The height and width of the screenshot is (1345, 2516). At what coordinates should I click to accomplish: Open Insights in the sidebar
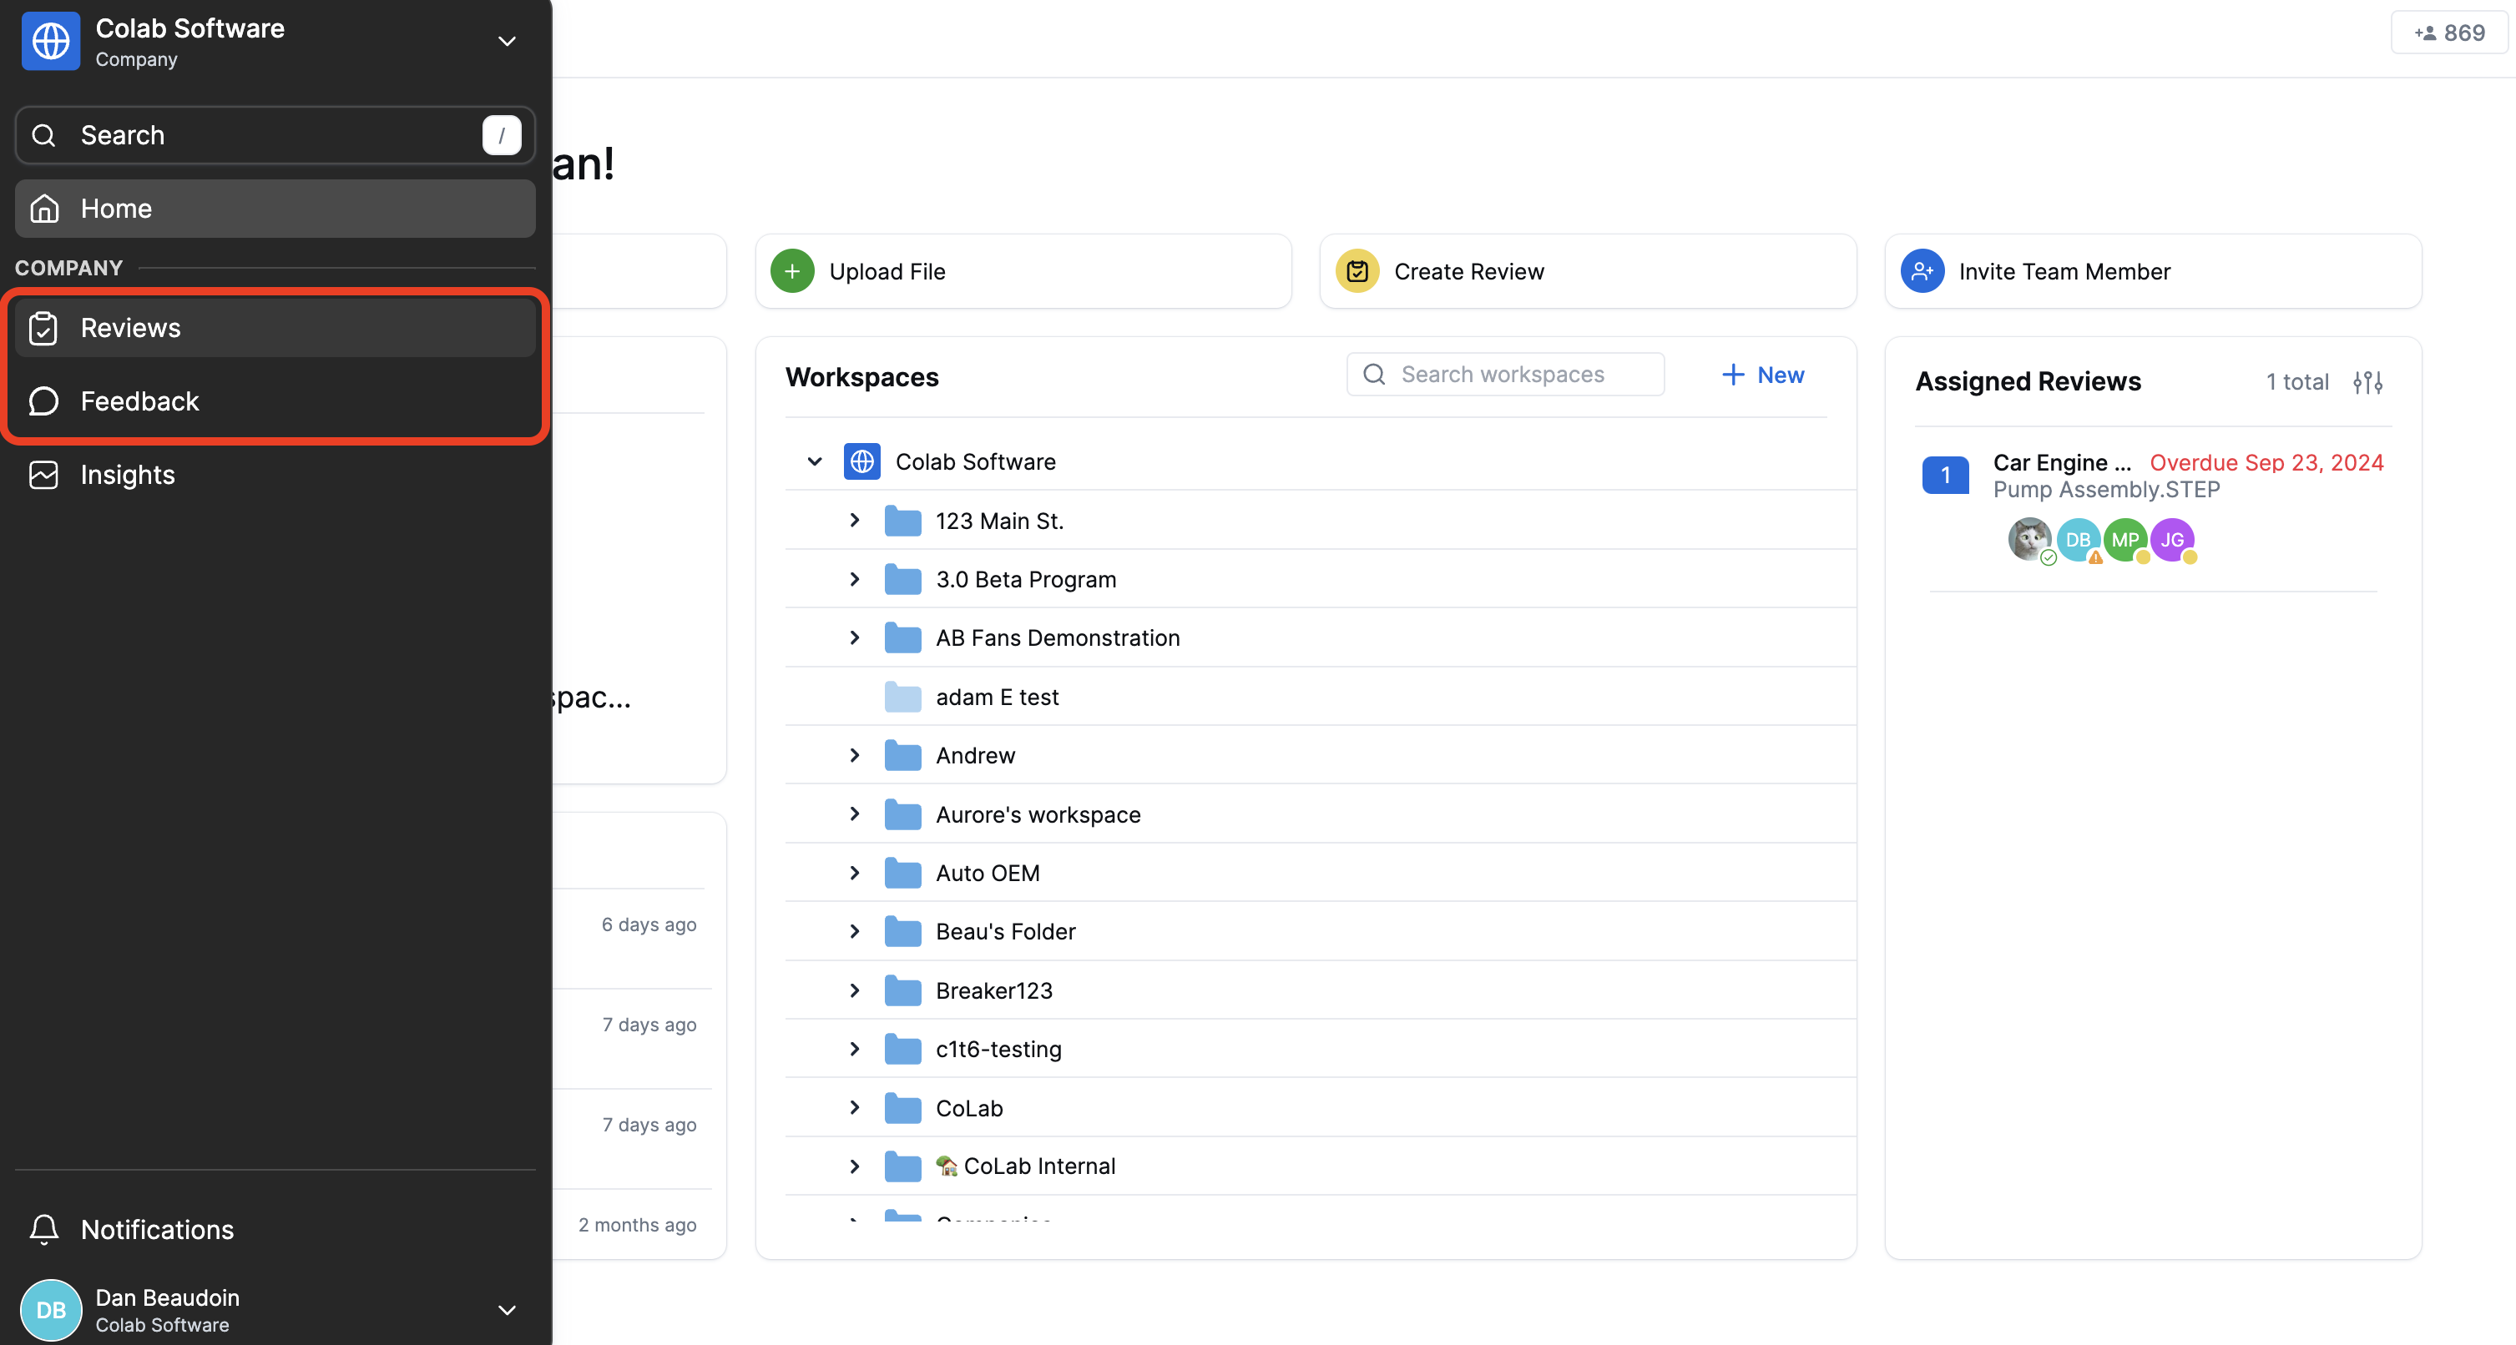[x=275, y=475]
